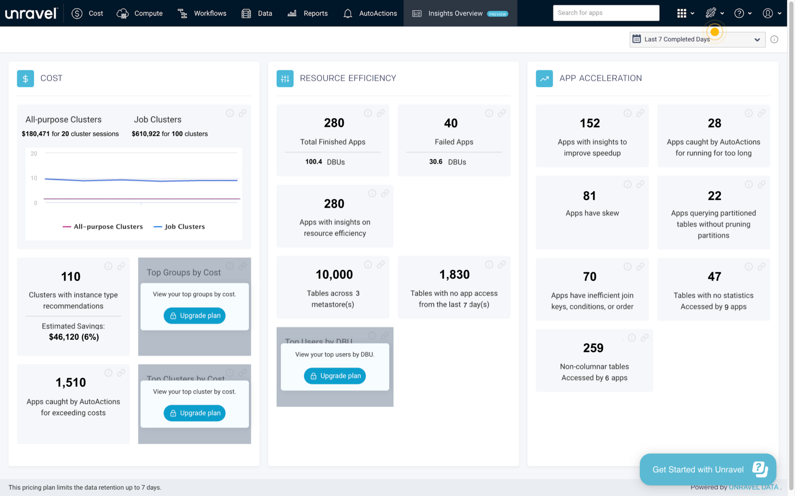The height and width of the screenshot is (496, 795).
Task: Show info tooltip on Apps have skew card
Action: pyautogui.click(x=627, y=184)
